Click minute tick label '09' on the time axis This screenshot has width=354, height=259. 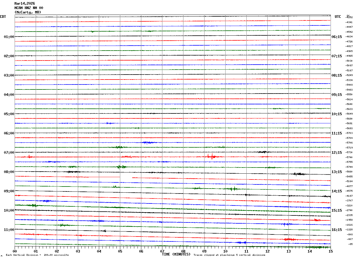[x=204, y=251]
